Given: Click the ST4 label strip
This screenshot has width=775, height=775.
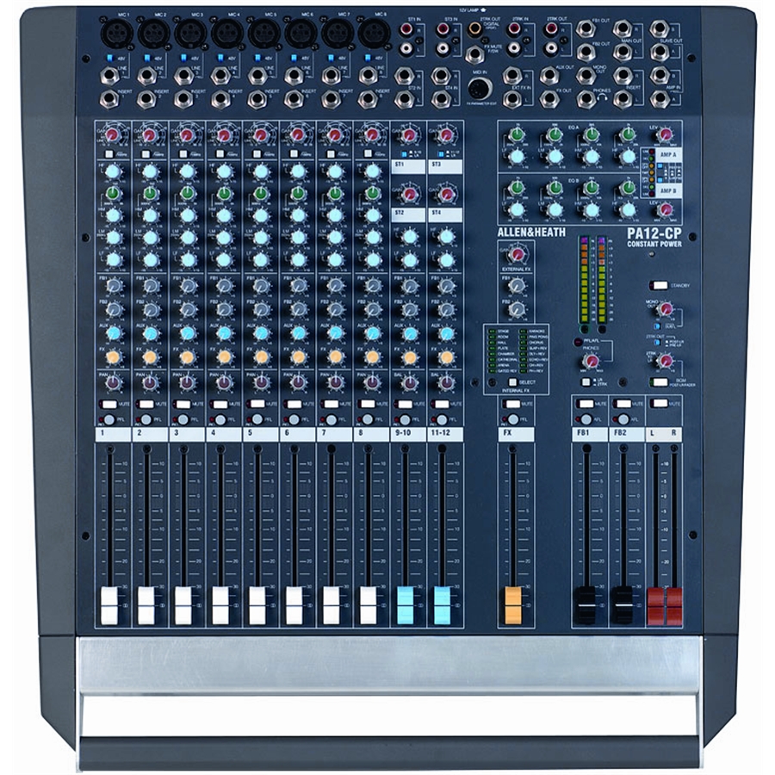Looking at the screenshot, I should pos(445,214).
